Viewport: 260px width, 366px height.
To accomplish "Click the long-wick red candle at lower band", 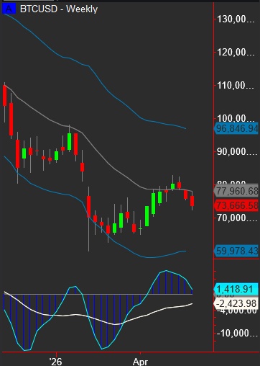I will [x=88, y=207].
